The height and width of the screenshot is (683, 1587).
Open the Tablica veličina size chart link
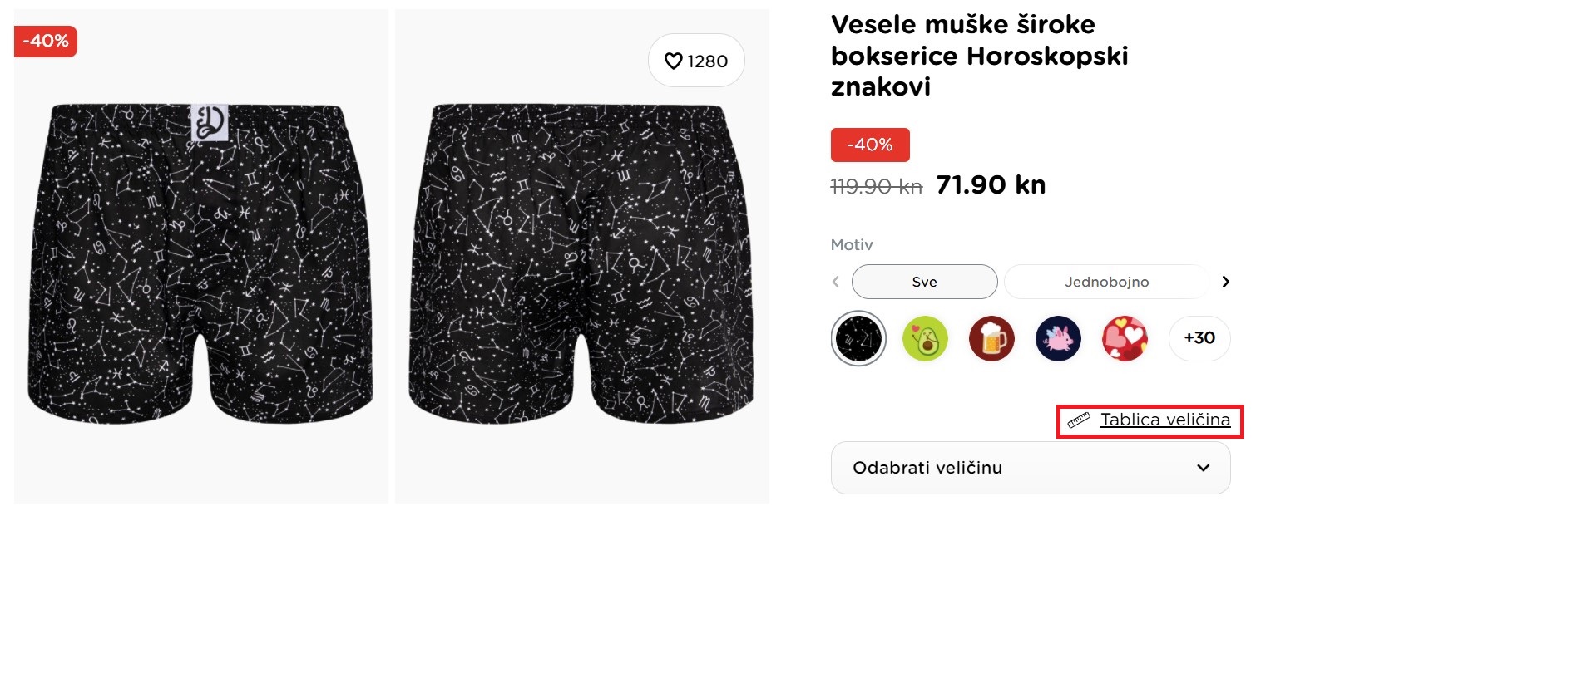pos(1164,420)
